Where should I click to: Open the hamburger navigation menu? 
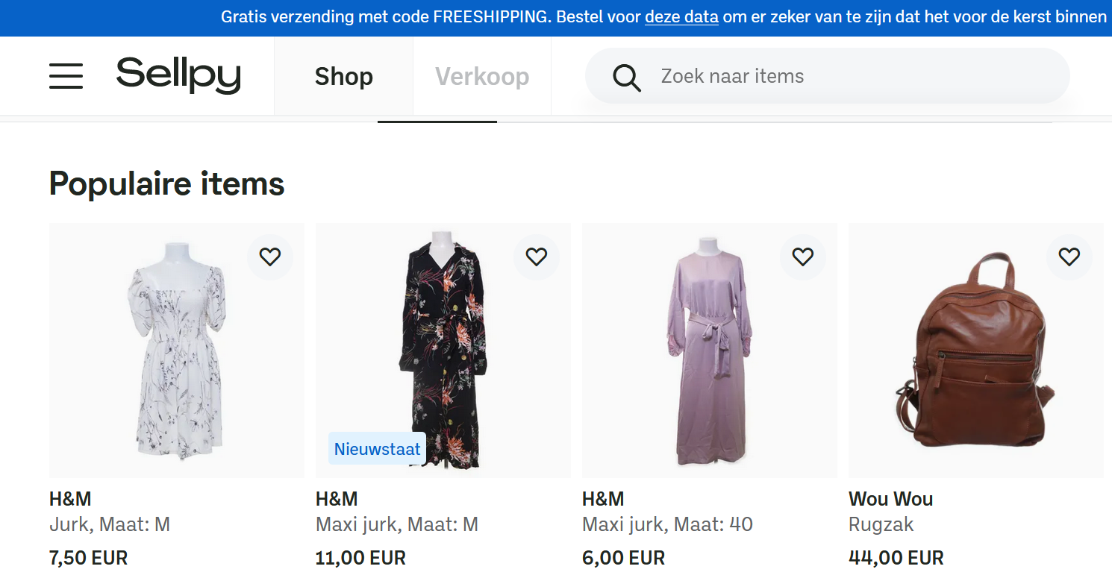(66, 76)
